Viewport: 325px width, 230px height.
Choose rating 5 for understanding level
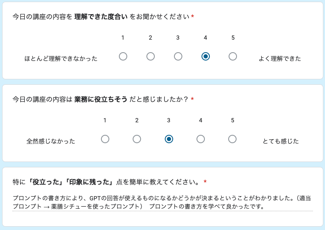click(x=233, y=56)
